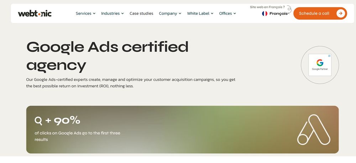The width and height of the screenshot is (356, 163).
Task: Expand the Offices dropdown
Action: click(227, 13)
